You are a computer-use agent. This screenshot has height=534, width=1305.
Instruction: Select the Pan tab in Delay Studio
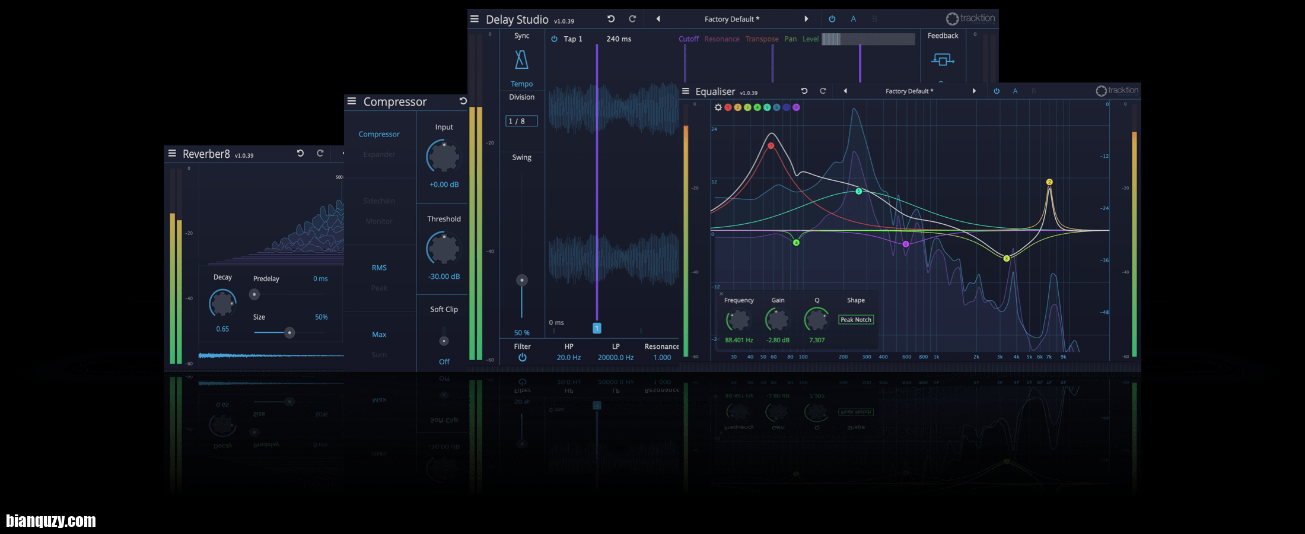point(790,39)
